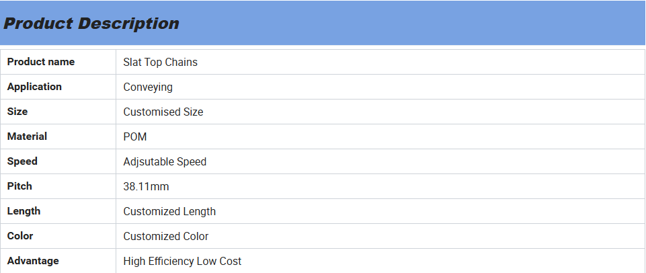Click the Product Description heading text
This screenshot has height=273, width=646.
click(91, 24)
